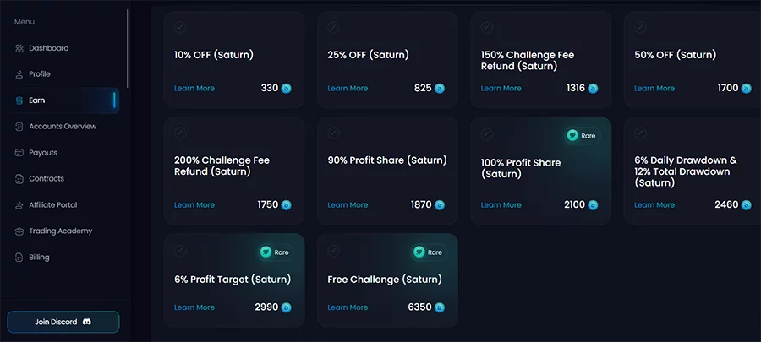Click the 150% Challenge Fee Refund card
Screen dimensions: 761x342
coord(540,60)
